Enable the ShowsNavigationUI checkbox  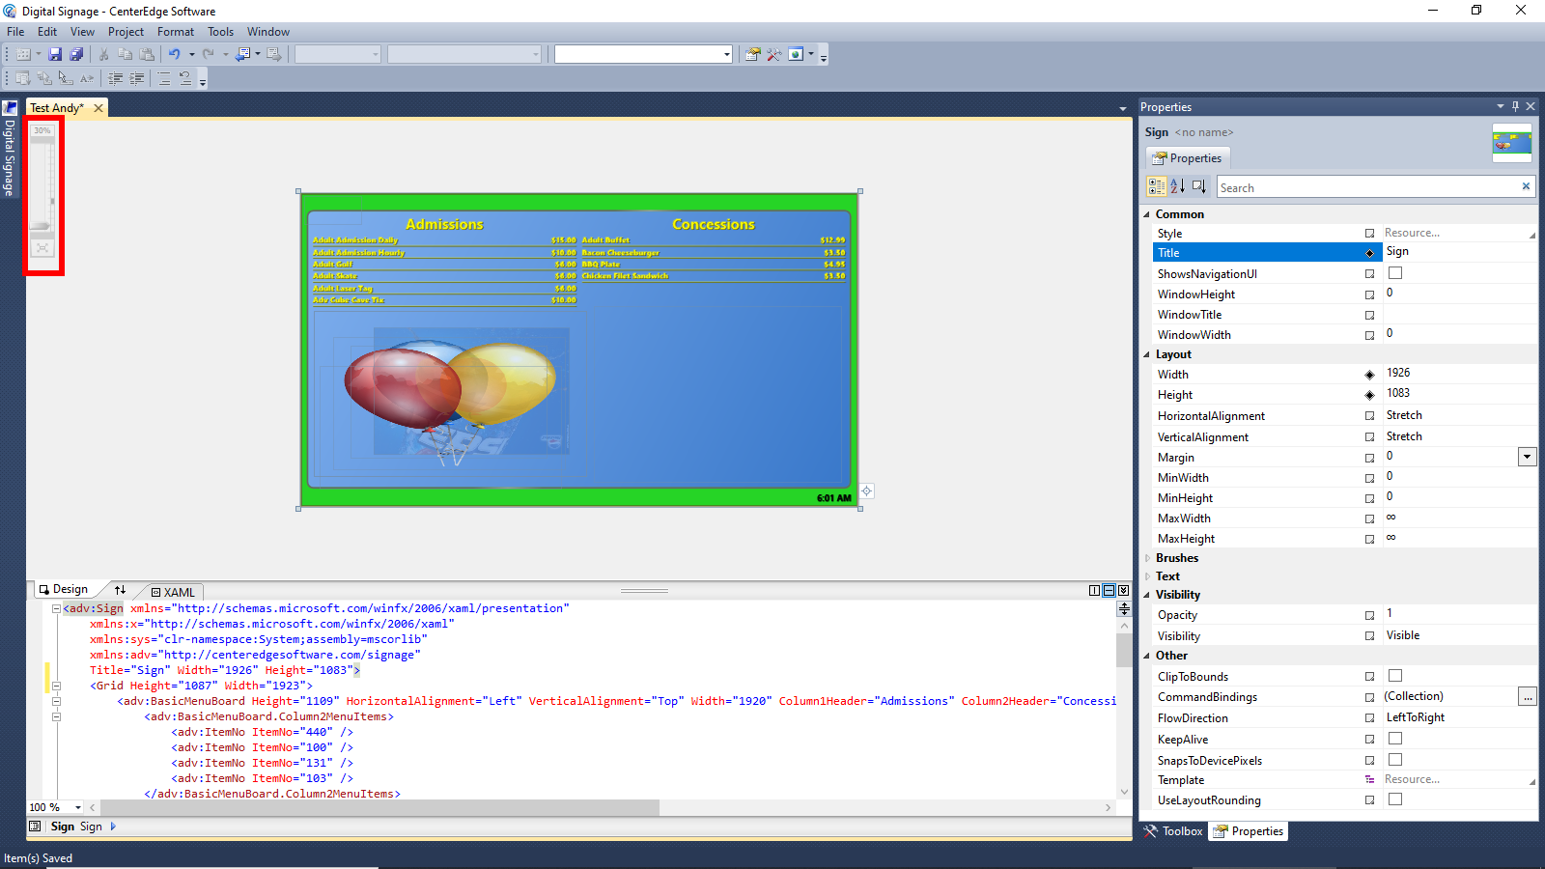[x=1395, y=273]
